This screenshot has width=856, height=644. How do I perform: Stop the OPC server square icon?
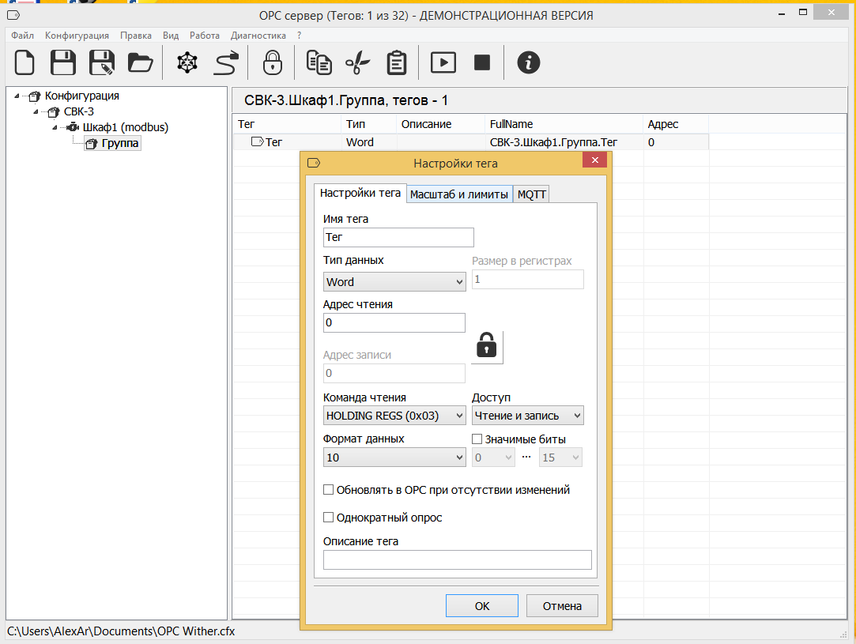482,62
